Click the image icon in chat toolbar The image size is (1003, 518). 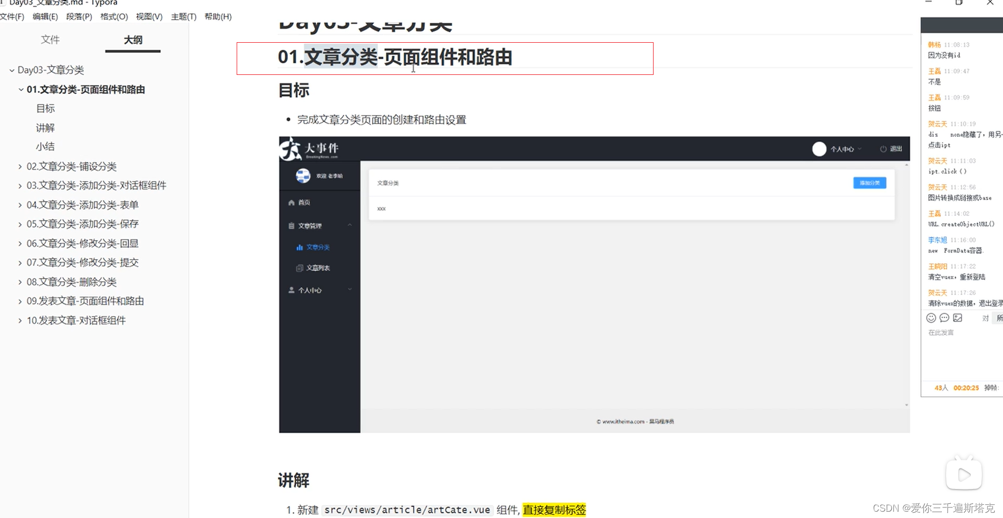(x=958, y=318)
